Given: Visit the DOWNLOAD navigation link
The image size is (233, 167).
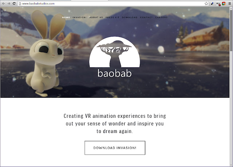Looking at the screenshot, I should [x=130, y=17].
